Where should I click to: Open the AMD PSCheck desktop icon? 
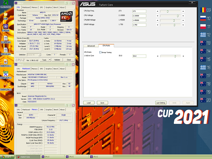(x=6, y=4)
